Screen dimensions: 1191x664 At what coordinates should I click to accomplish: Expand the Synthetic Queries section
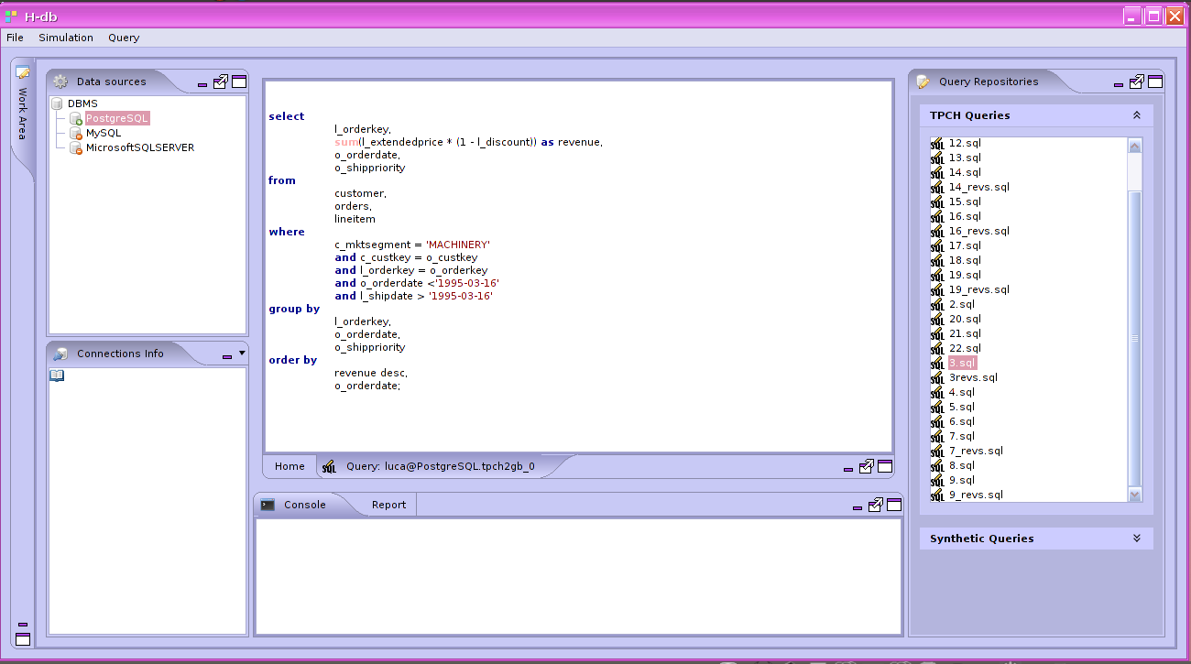(x=1137, y=539)
